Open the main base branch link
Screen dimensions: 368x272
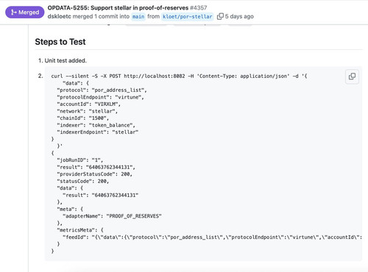(138, 16)
